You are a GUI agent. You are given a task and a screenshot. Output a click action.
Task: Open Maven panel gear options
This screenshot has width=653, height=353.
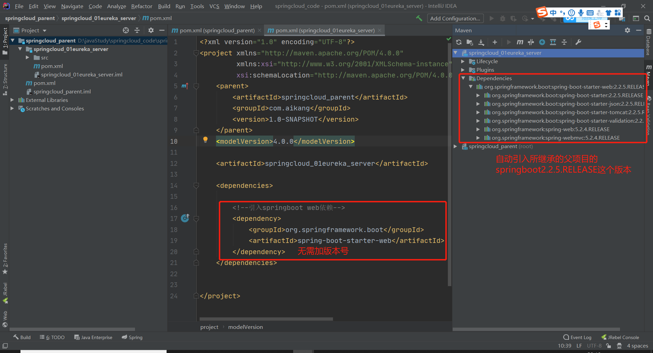(627, 30)
